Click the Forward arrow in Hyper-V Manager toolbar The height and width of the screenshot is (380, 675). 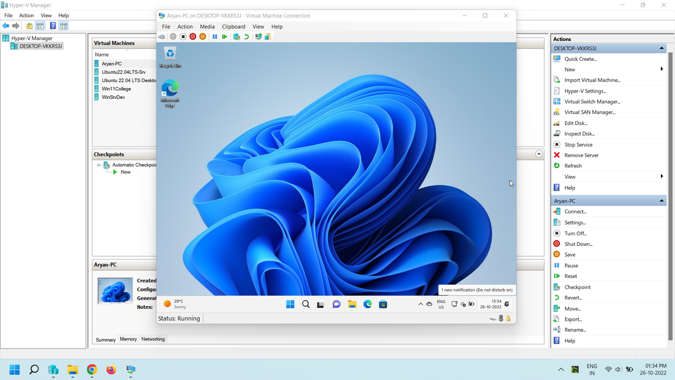(16, 26)
